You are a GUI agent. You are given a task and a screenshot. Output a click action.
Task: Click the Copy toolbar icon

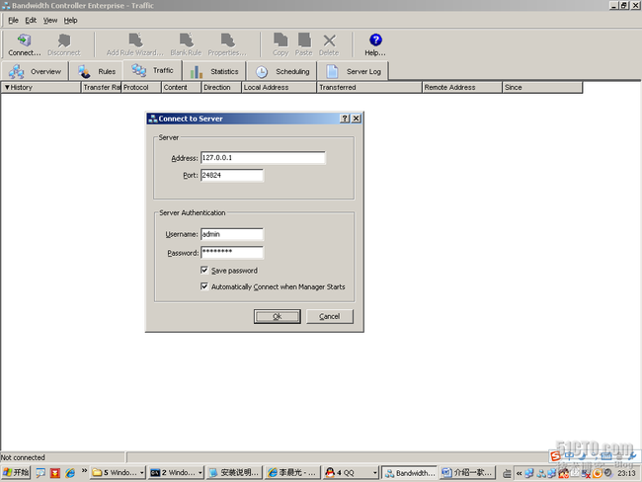tap(281, 44)
